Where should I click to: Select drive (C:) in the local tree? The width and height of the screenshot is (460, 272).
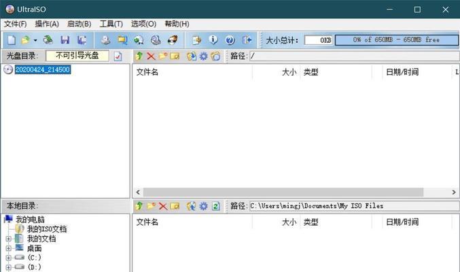click(x=35, y=258)
